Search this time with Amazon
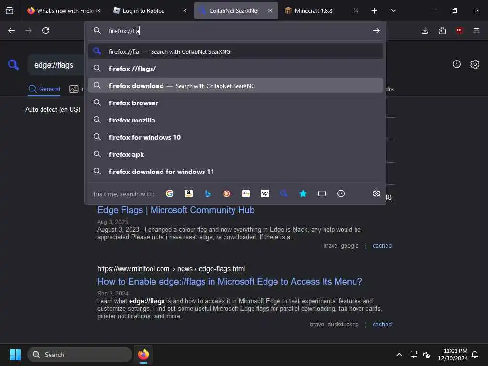488x366 pixels. [189, 193]
